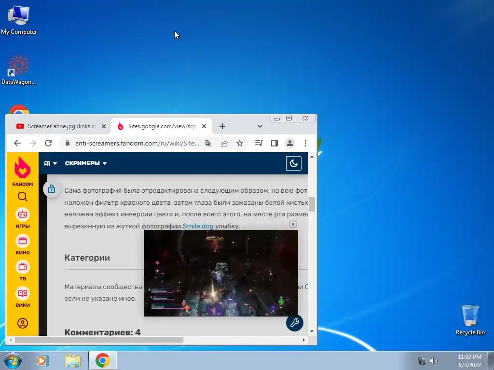Open Fandom search magnifier
The width and height of the screenshot is (494, 370).
coord(23,197)
